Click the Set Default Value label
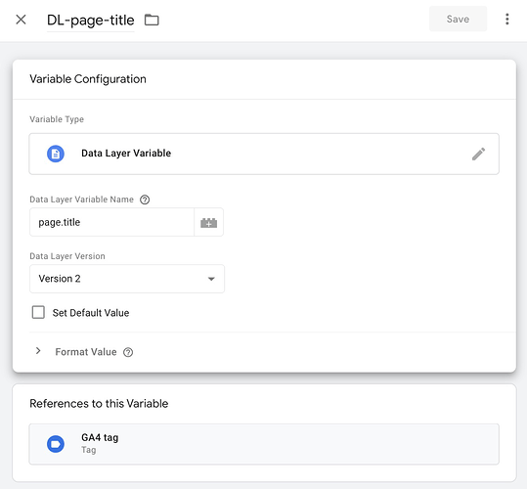527x489 pixels. tap(91, 313)
